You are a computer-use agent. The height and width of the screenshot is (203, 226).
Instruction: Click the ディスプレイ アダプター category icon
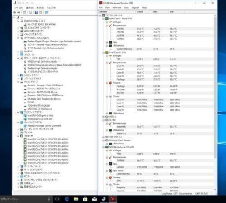pyautogui.click(x=22, y=112)
